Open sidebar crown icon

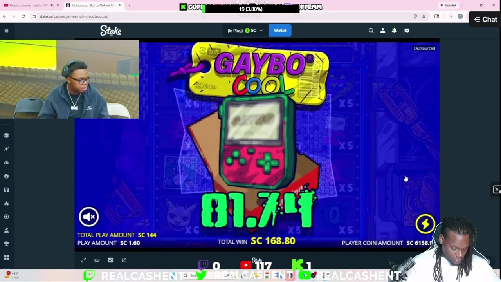(6, 203)
